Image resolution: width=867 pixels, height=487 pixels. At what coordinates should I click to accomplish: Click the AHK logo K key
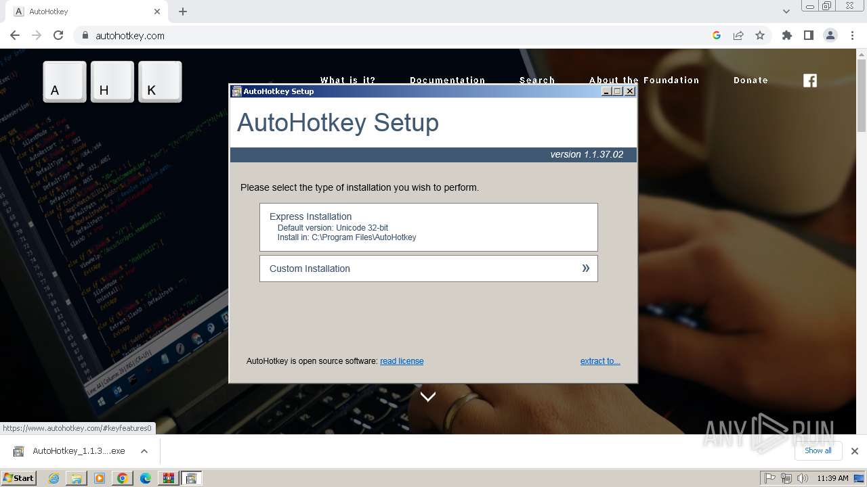tap(161, 82)
